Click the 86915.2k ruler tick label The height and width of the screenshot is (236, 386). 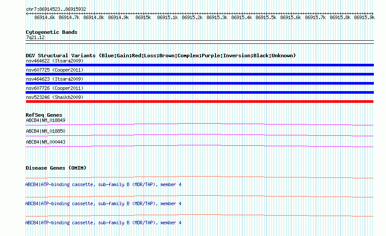[192, 17]
